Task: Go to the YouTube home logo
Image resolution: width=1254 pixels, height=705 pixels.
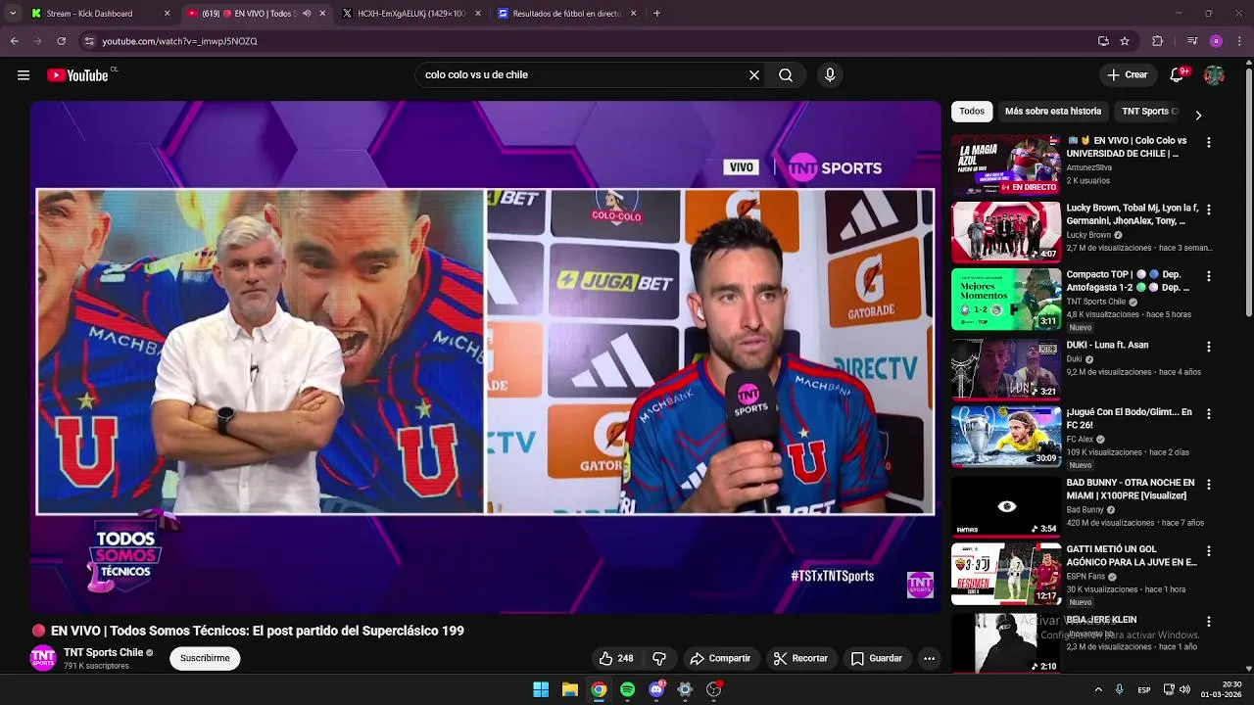Action: (77, 75)
